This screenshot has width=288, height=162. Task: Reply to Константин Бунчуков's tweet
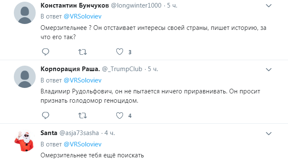click(x=45, y=52)
